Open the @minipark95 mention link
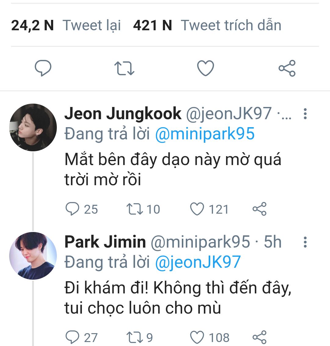Screen dimensions: 330x346 [205, 134]
